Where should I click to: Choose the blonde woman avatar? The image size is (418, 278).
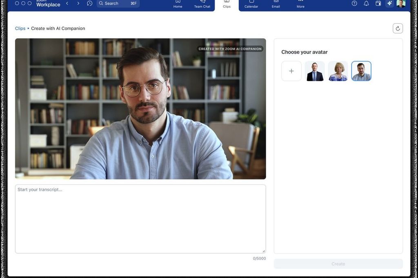point(338,71)
